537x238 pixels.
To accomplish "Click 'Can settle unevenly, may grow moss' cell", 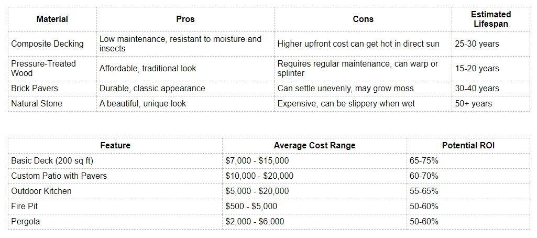I will coord(363,89).
